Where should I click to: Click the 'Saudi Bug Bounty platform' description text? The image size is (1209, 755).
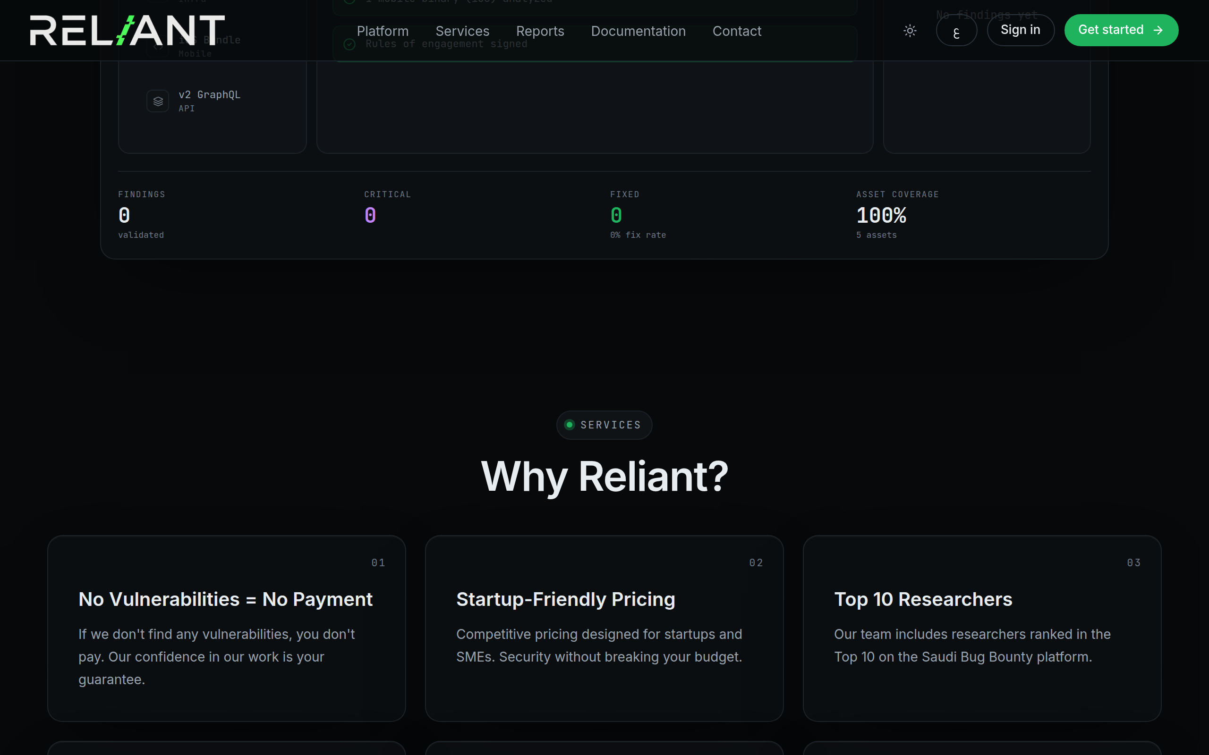click(x=972, y=646)
